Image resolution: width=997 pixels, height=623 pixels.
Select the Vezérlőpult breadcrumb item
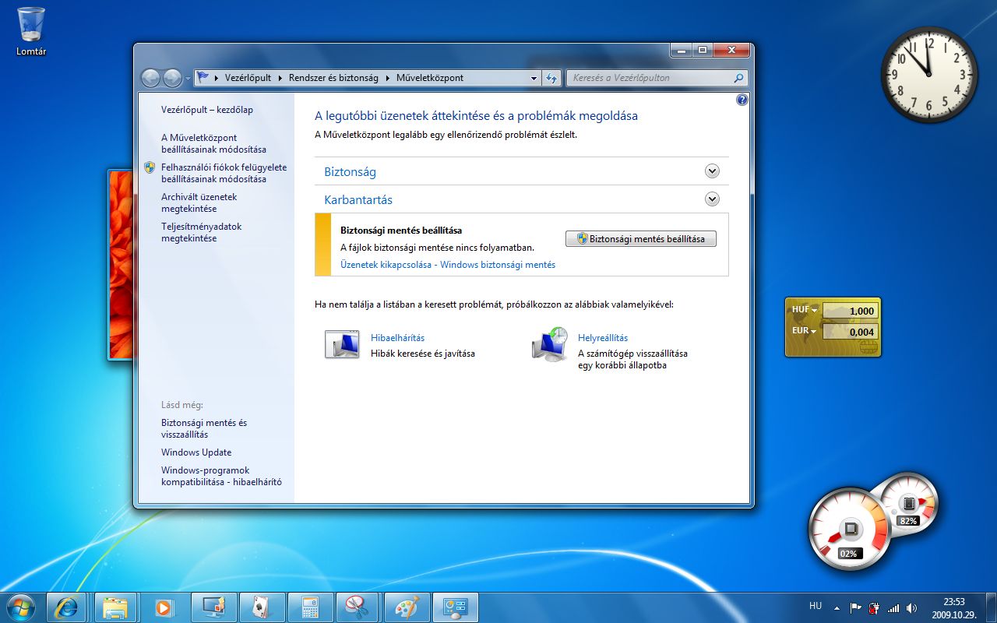click(x=248, y=78)
